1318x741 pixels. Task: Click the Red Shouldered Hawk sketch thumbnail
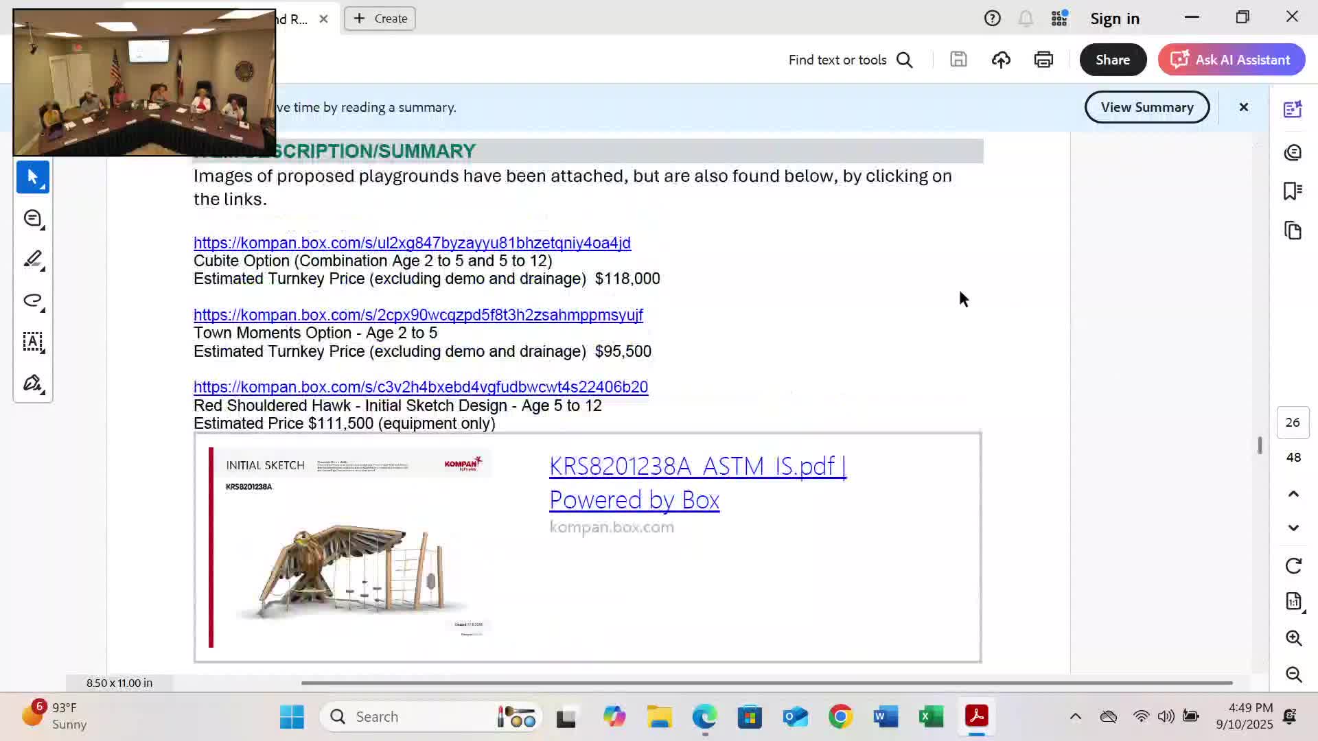click(x=350, y=547)
